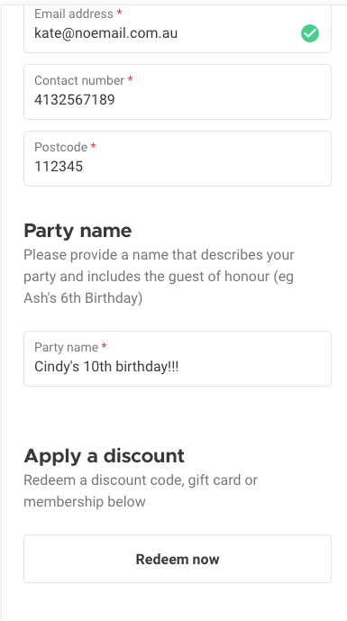Viewport: 347px width, 621px height.
Task: Place cursor in 112345 postcode value
Action: (59, 167)
